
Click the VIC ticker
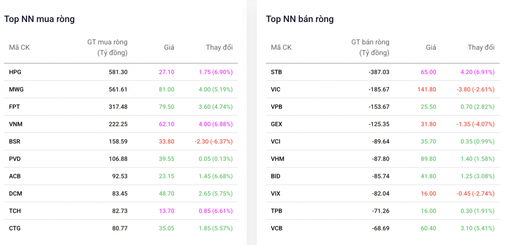[275, 89]
